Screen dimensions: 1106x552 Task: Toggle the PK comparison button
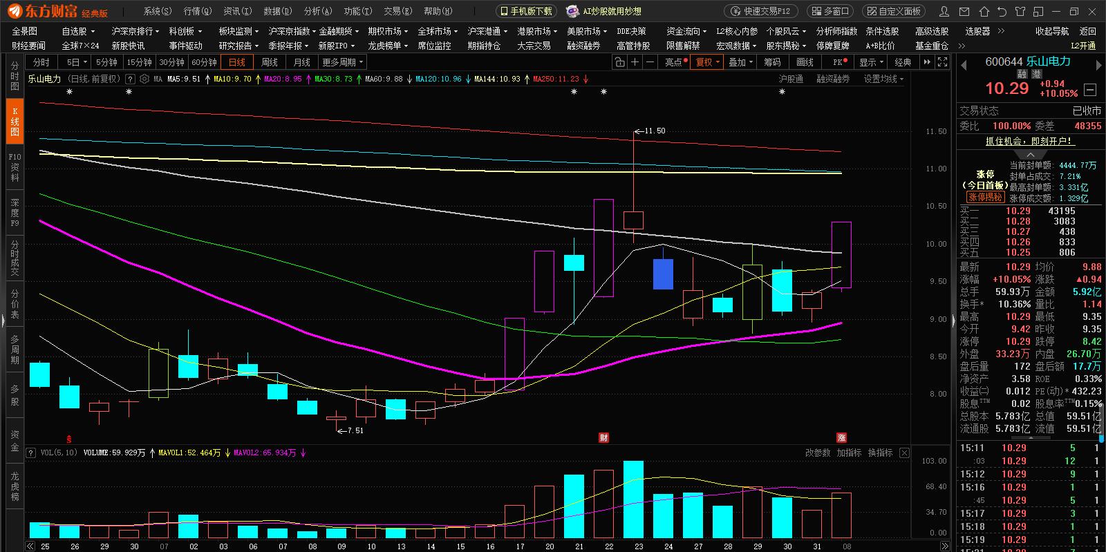click(840, 62)
